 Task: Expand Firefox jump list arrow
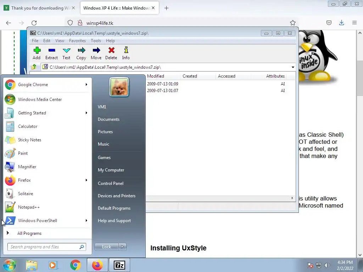tap(86, 180)
